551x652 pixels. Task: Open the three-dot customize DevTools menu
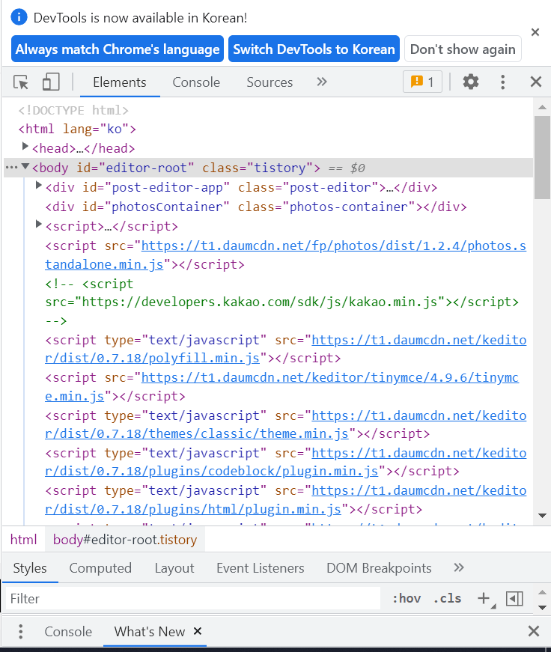[503, 82]
